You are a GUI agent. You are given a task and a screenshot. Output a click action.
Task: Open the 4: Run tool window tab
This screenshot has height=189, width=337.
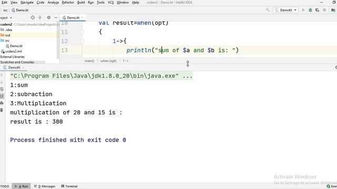[21, 186]
